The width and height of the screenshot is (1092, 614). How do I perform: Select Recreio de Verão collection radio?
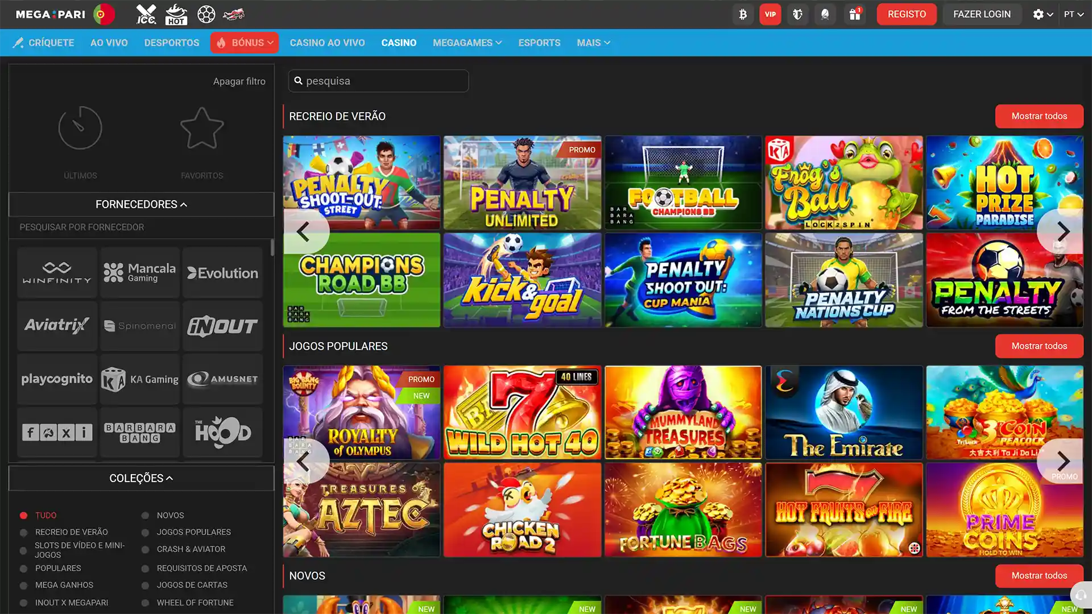coord(23,533)
